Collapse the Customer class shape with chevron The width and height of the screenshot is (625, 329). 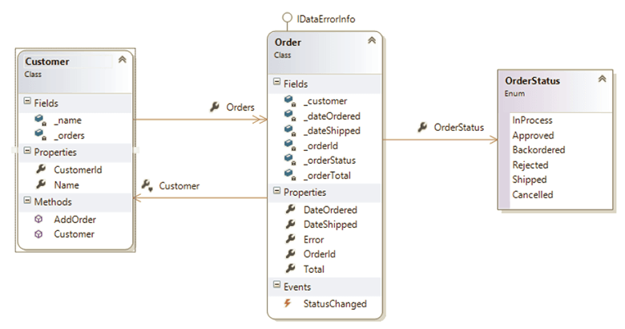click(x=123, y=60)
